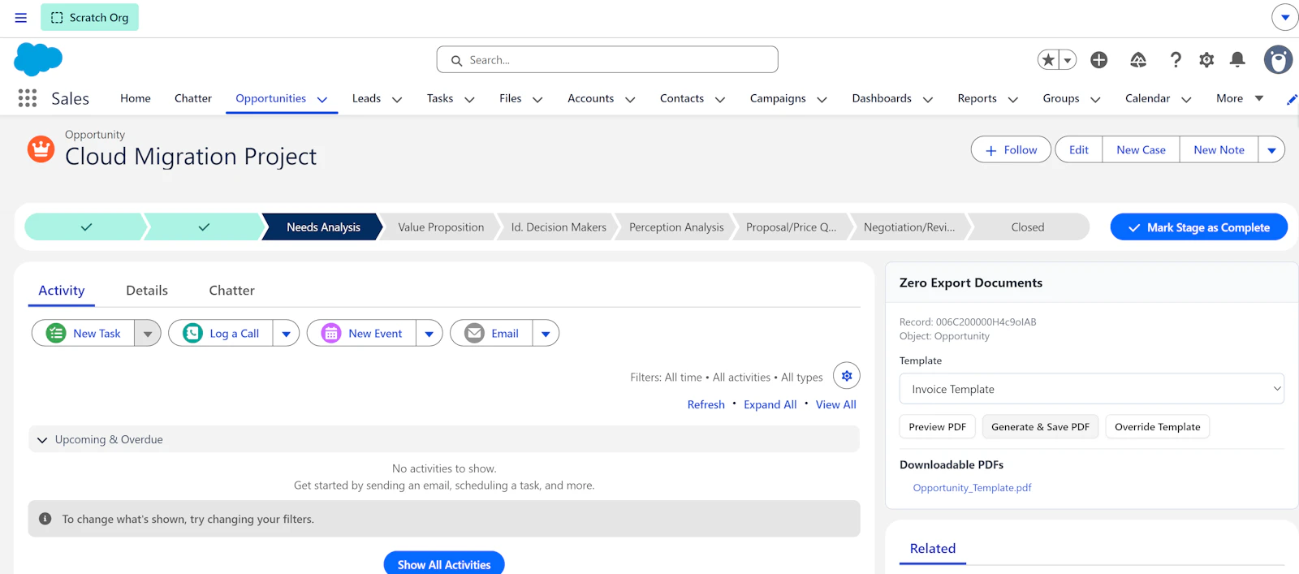Open the Calendar nav tab

[x=1147, y=98]
